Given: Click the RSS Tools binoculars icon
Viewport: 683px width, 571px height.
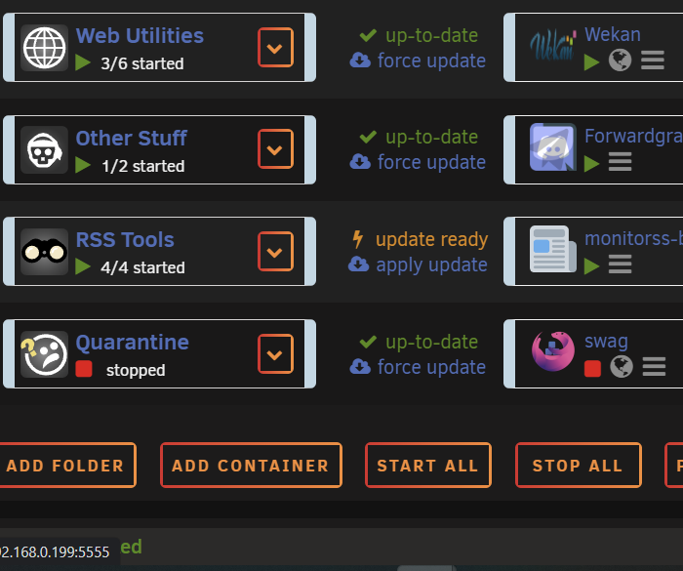Looking at the screenshot, I should (x=45, y=252).
